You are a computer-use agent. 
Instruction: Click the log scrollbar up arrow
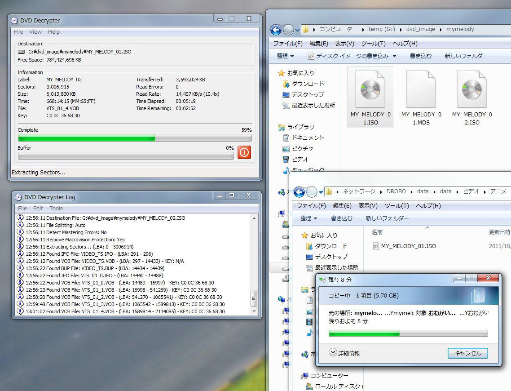[254, 218]
